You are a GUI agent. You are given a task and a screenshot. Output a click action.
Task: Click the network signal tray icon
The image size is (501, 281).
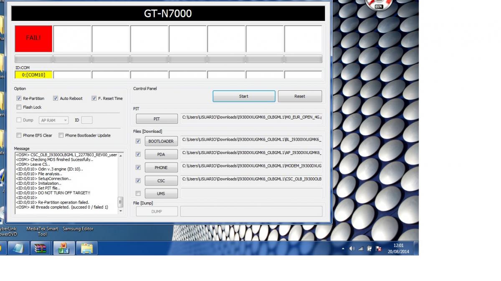(x=361, y=249)
